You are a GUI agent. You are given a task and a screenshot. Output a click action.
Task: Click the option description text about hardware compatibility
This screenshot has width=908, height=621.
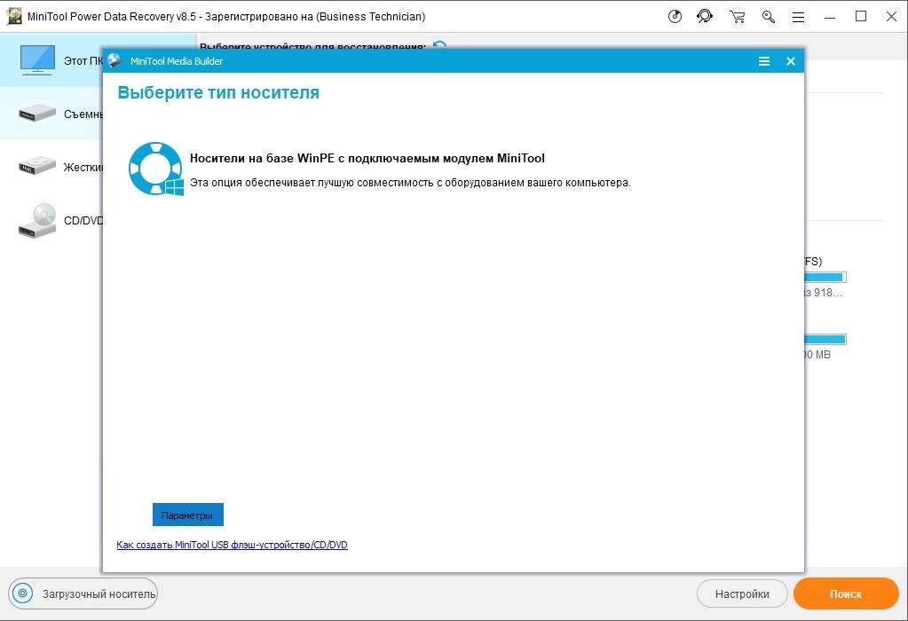[x=410, y=183]
